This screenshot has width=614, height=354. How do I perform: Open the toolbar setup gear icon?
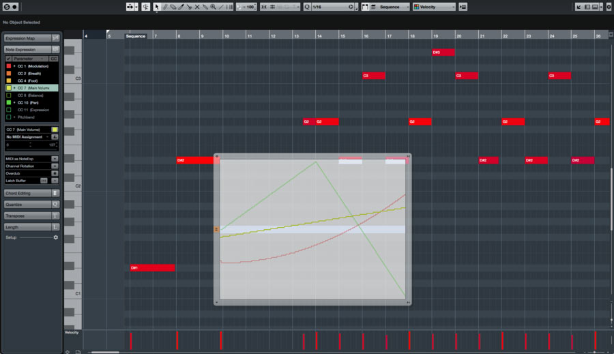click(609, 7)
